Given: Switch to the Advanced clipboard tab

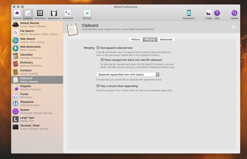Looking at the screenshot, I should (166, 39).
